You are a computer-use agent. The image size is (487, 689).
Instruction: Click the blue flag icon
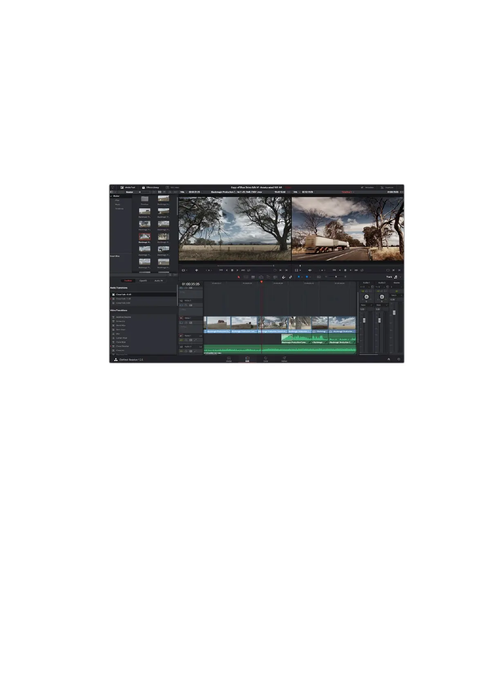click(x=298, y=277)
